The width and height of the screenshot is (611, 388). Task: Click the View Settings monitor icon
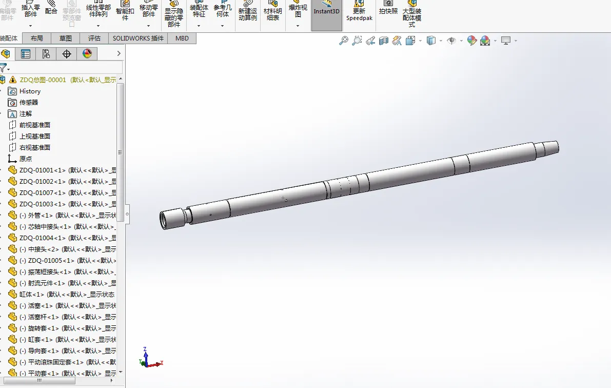coord(506,41)
